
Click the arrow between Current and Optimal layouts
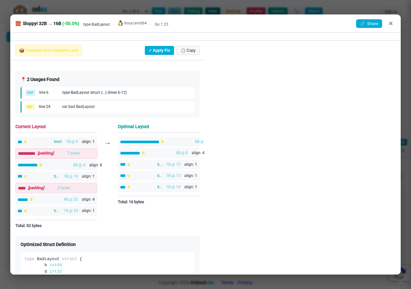point(108,143)
